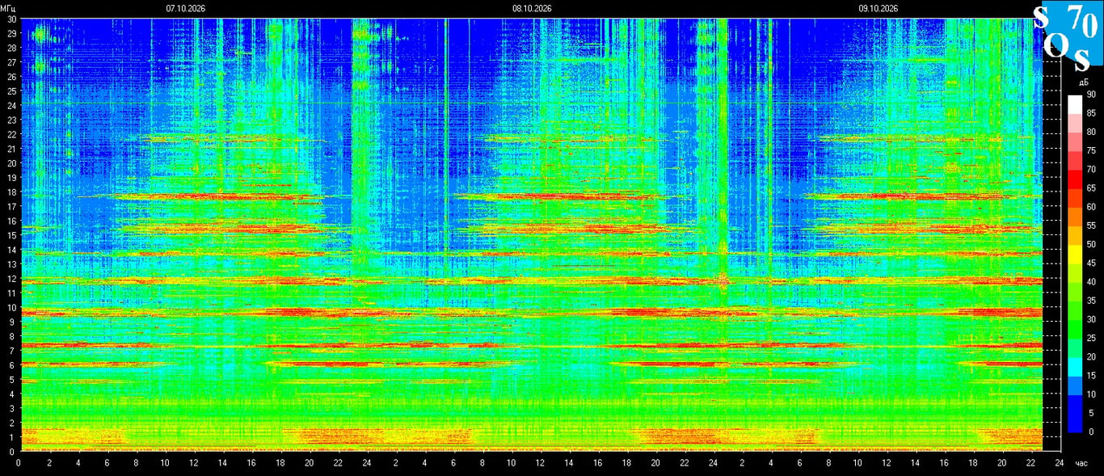Click the 30 MHz label on the frequency axis
This screenshot has height=476, width=1104.
pos(11,19)
